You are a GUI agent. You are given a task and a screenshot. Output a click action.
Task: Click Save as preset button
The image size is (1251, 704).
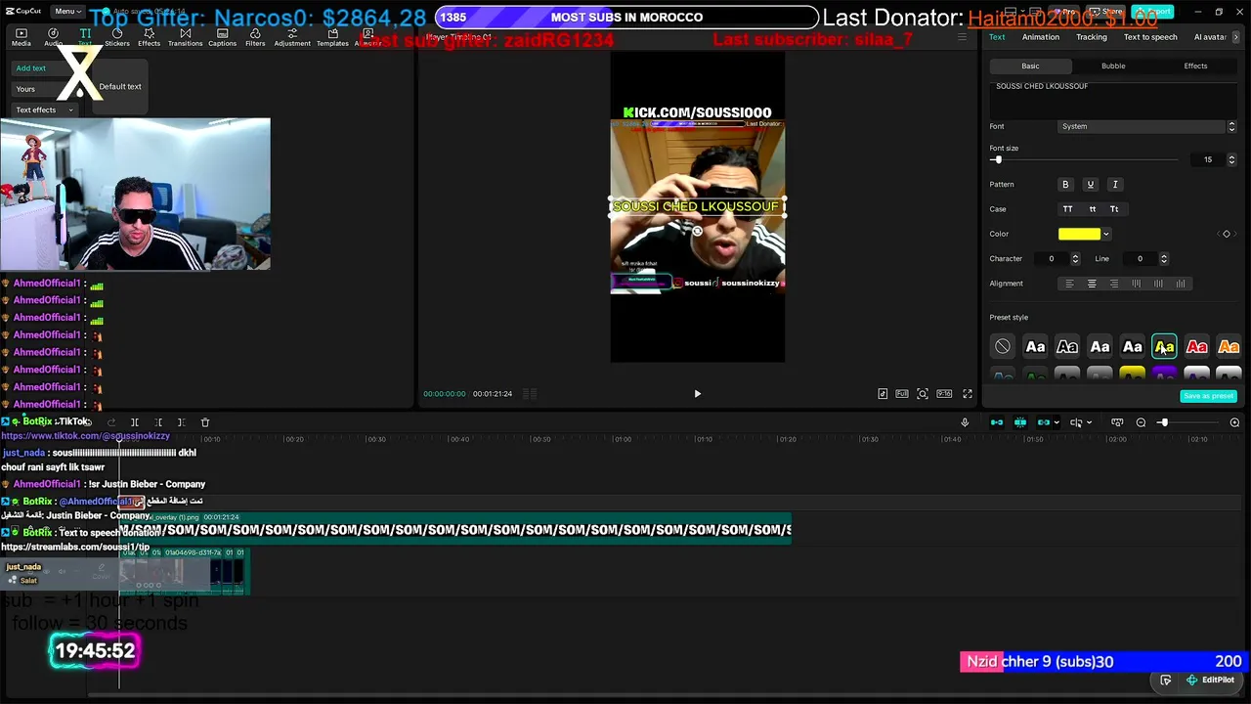[x=1209, y=396]
